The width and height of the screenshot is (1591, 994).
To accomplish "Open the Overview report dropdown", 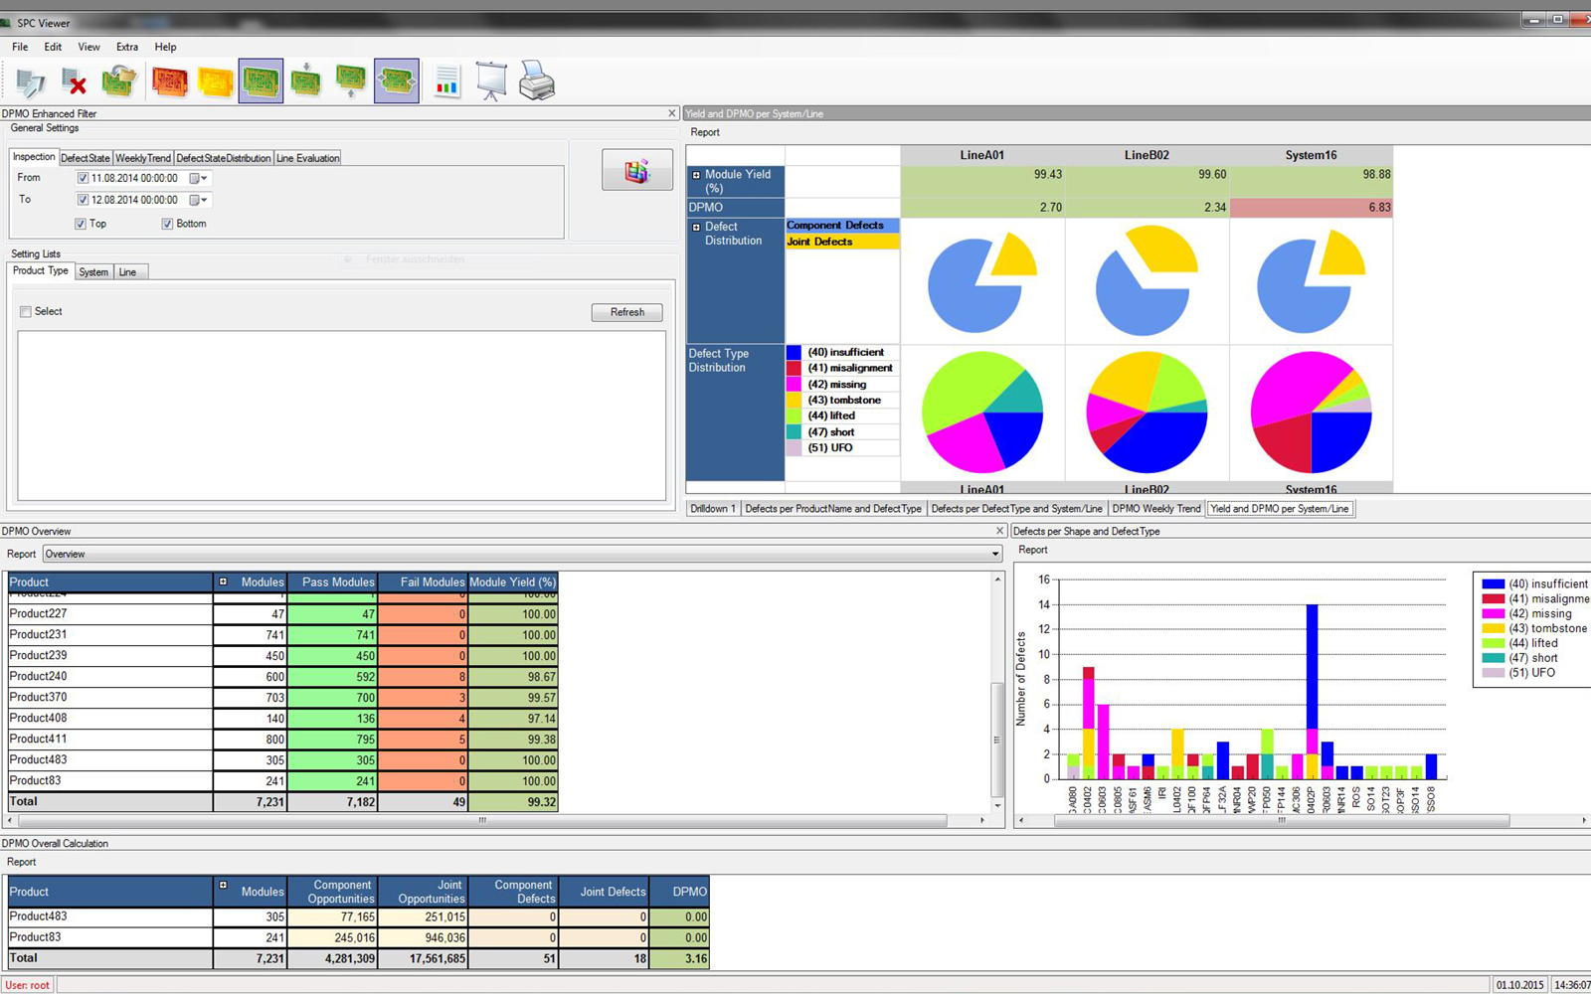I will coord(994,555).
